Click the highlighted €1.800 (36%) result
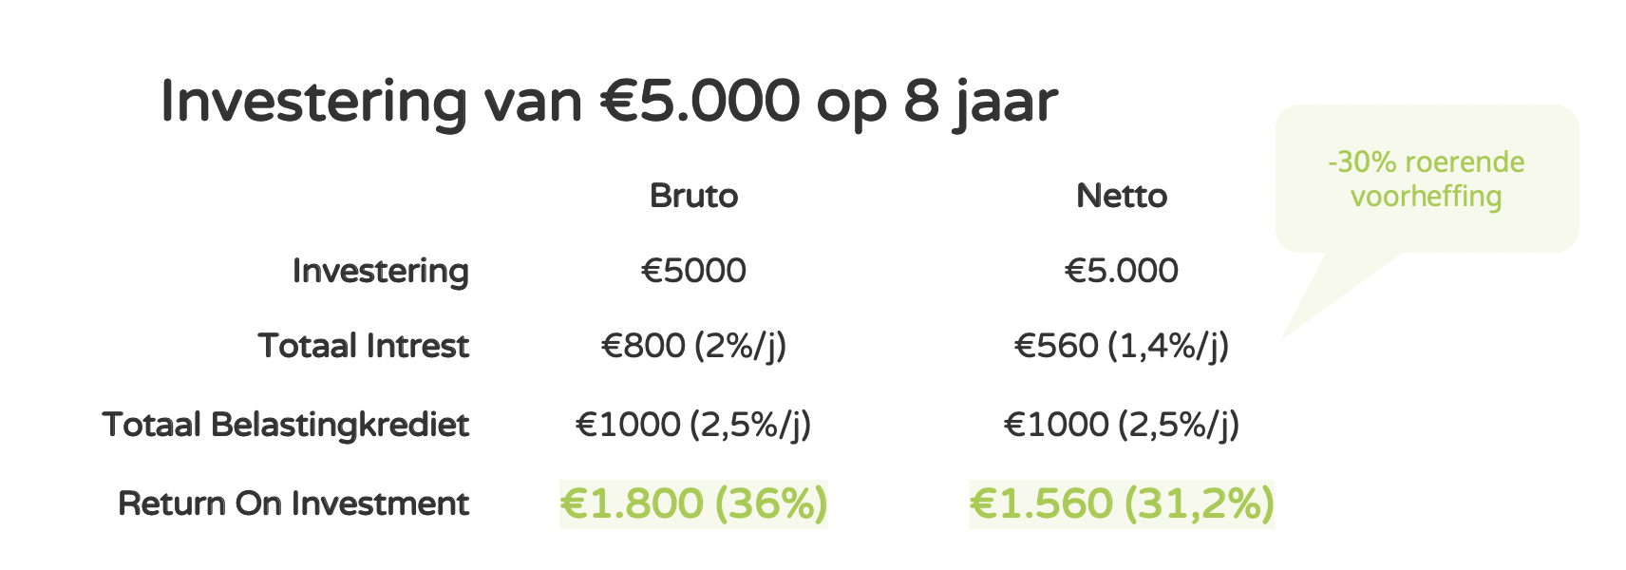This screenshot has width=1626, height=570. tap(693, 503)
